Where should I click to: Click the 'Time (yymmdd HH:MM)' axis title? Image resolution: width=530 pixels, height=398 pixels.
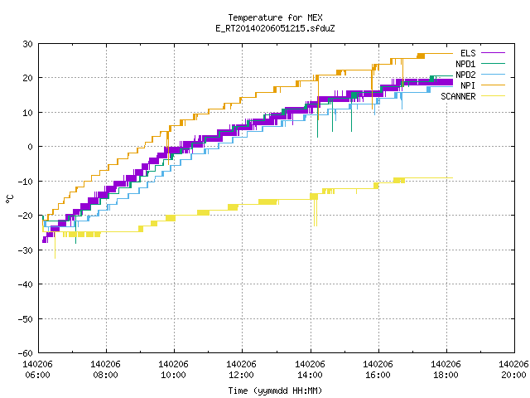click(275, 391)
